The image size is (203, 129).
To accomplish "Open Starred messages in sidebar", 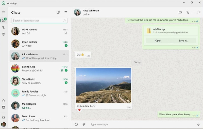I will point(4,100).
